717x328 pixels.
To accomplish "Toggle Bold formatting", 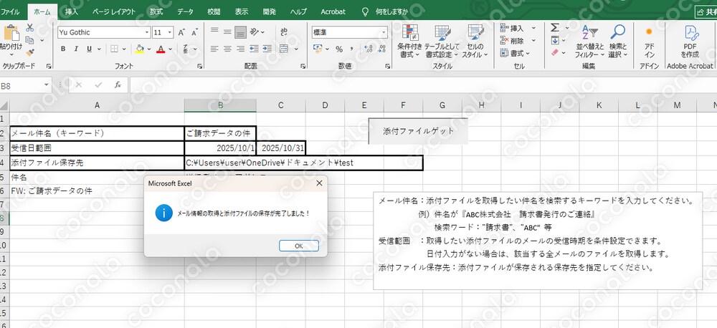I will (63, 49).
